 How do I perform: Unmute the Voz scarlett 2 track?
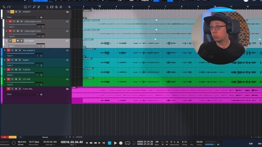[9, 51]
